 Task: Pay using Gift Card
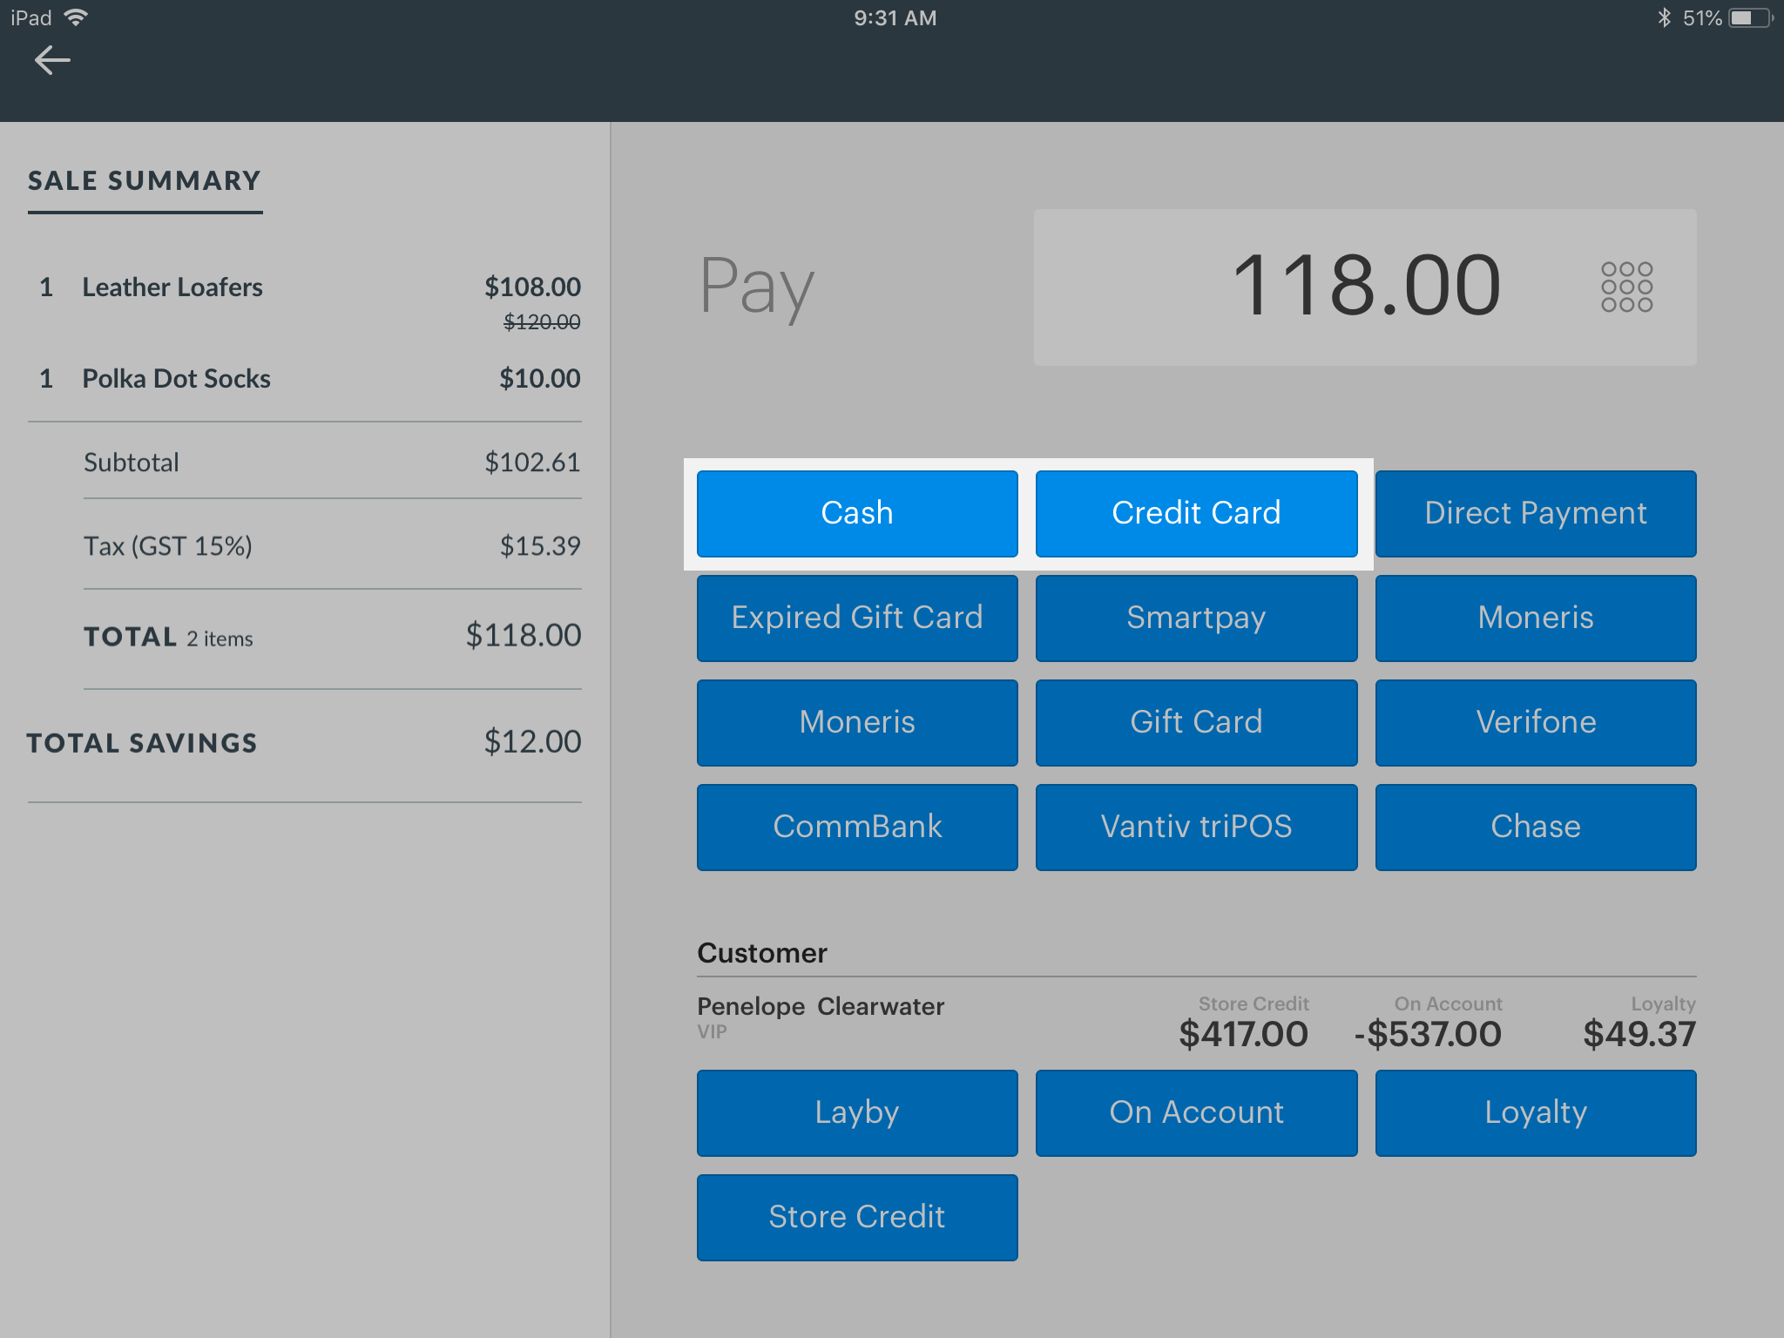pyautogui.click(x=1196, y=722)
